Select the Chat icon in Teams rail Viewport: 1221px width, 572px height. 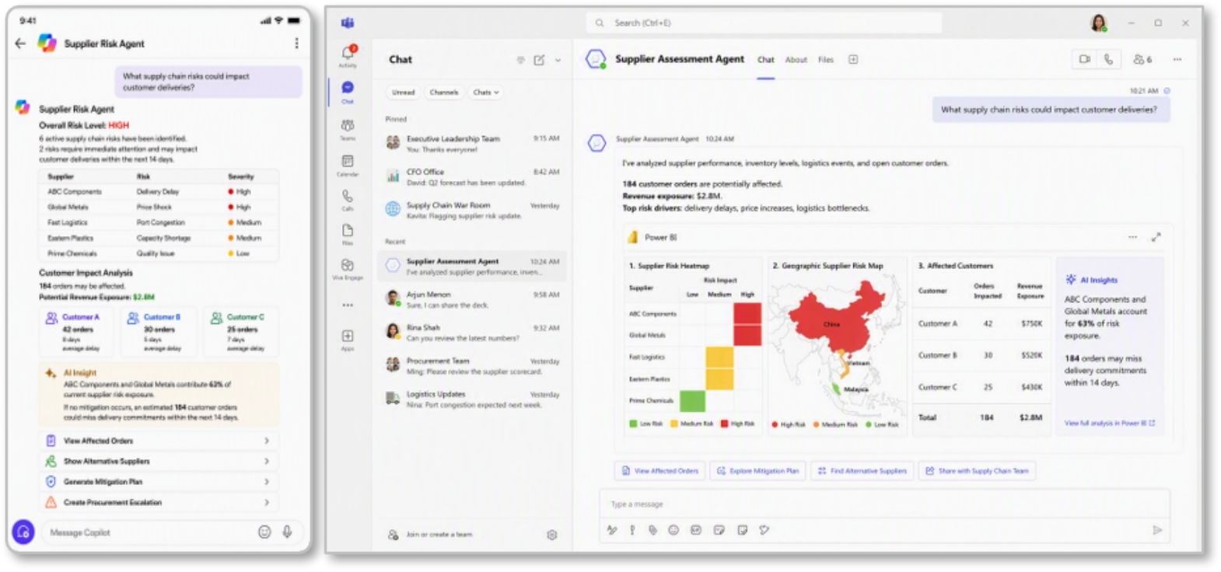pos(348,91)
